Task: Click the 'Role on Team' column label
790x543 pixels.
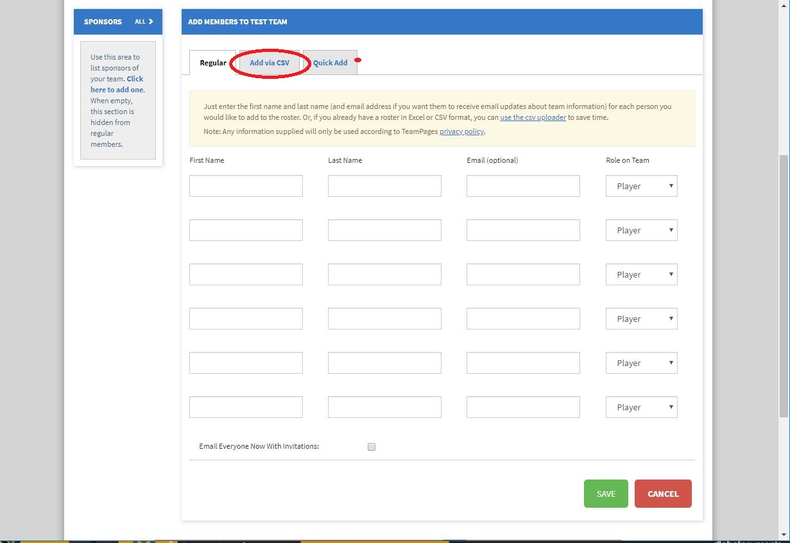Action: (x=627, y=160)
